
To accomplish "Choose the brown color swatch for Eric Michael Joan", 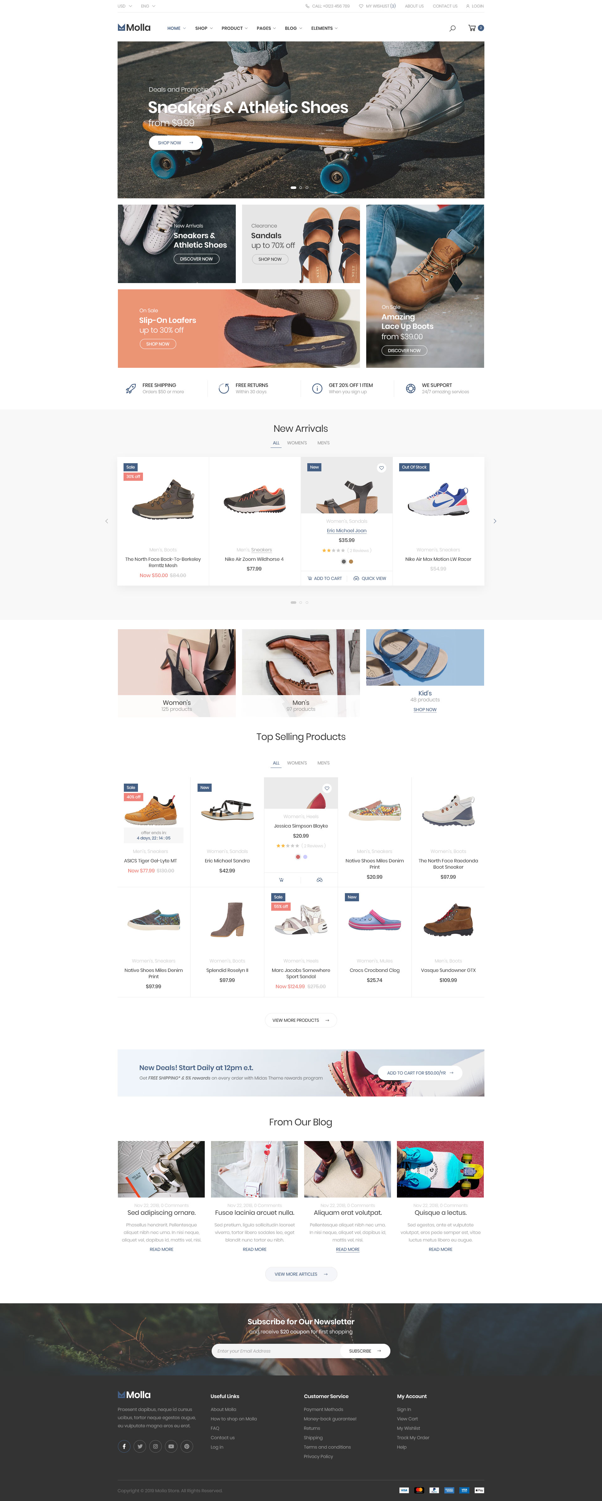I will (x=351, y=562).
